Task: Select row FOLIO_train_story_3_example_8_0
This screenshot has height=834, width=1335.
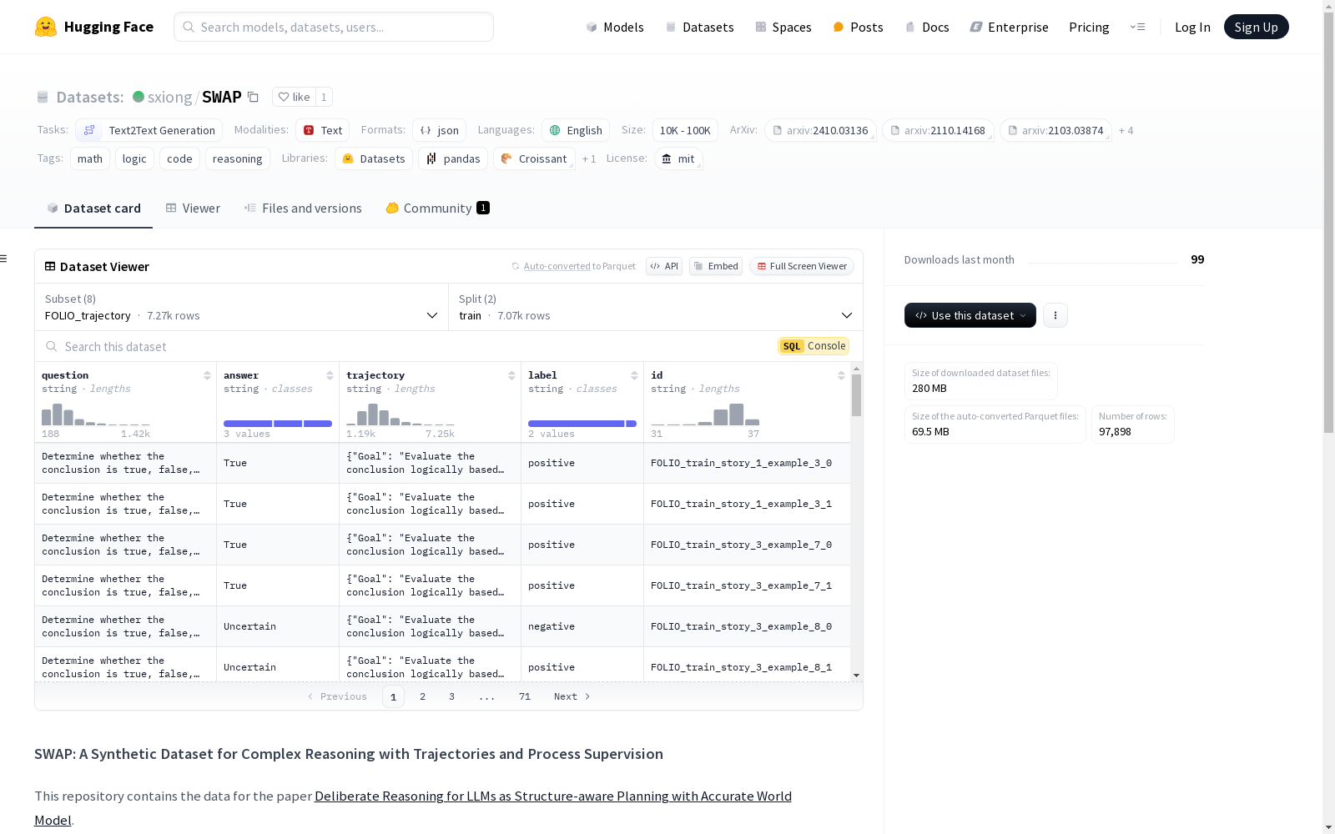Action: tap(443, 626)
